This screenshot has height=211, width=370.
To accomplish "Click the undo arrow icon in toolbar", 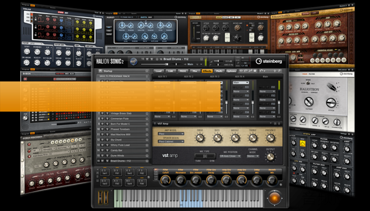I will 261,71.
